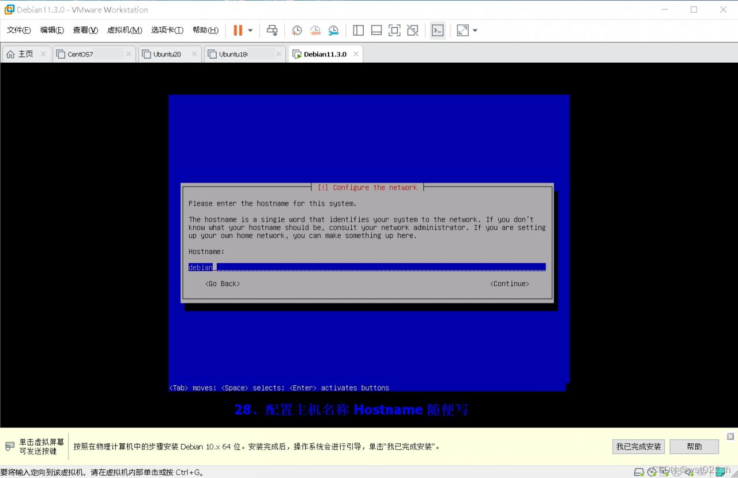
Task: Click the Hostname input field containing debian
Action: point(367,267)
